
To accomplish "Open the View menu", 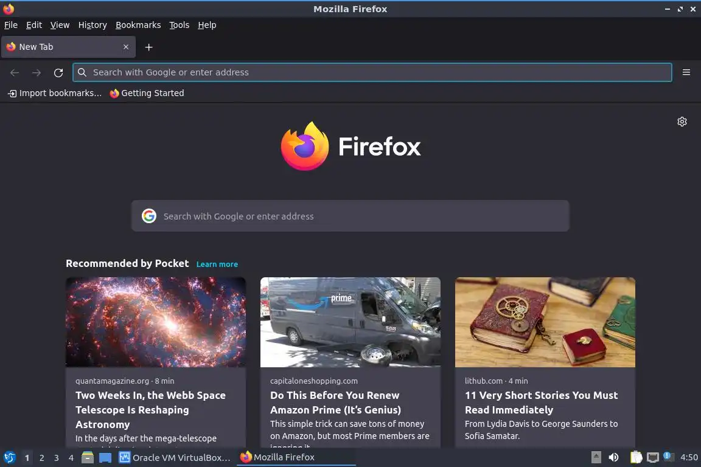I will [x=60, y=25].
